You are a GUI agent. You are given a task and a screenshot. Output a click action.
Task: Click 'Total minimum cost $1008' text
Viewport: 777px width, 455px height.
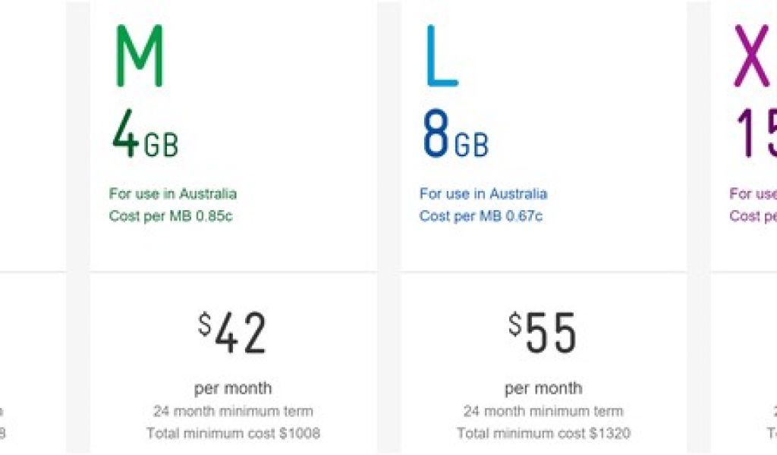pyautogui.click(x=233, y=434)
